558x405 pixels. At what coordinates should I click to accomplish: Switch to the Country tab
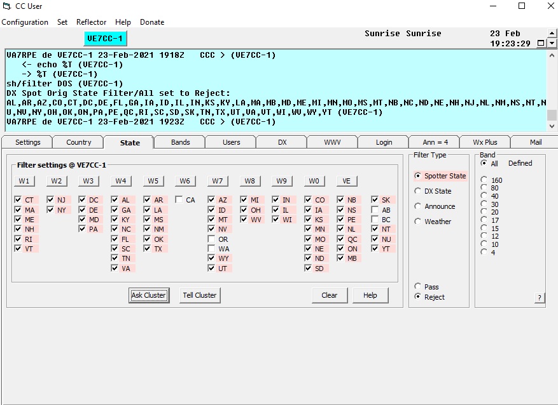tap(79, 142)
